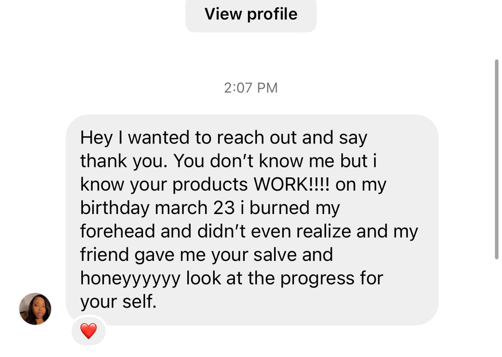Click "march 23" in the message text

point(188,208)
